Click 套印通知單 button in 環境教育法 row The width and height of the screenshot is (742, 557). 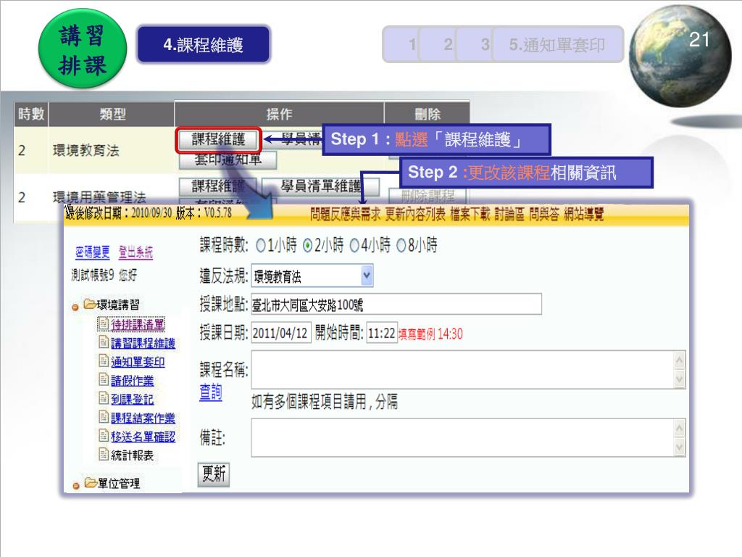[x=228, y=160]
